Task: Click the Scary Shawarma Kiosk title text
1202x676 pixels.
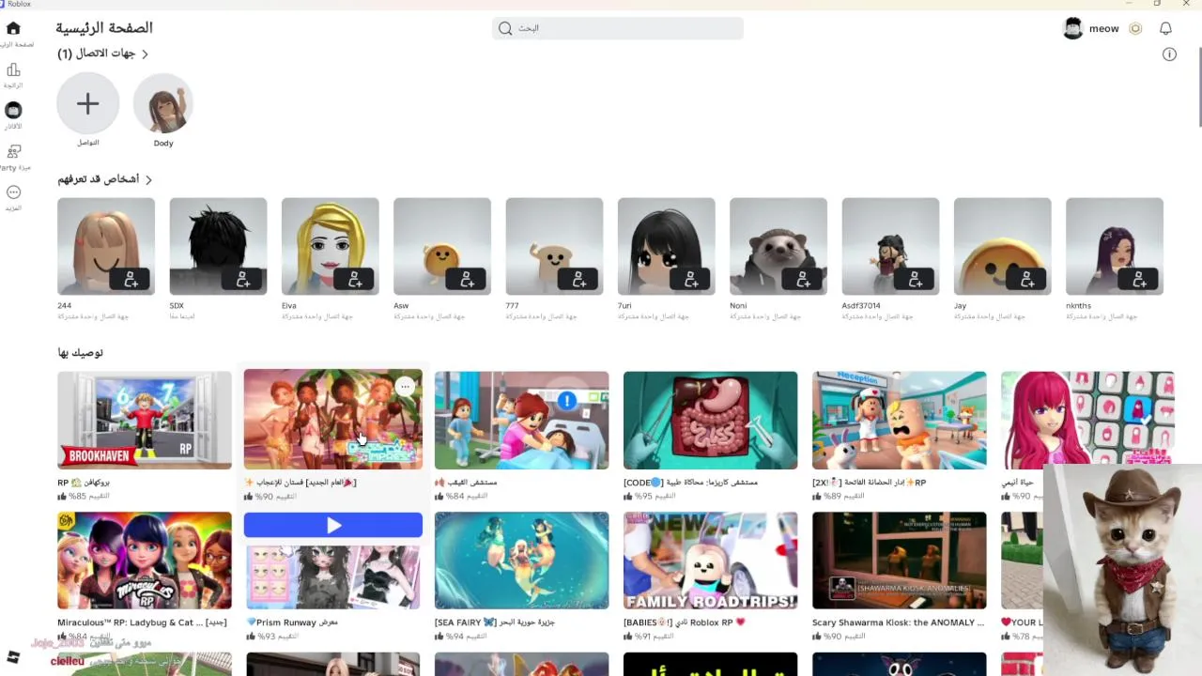Action: [x=899, y=622]
